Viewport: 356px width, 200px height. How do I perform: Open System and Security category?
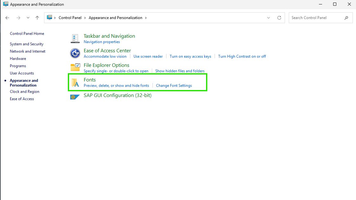pyautogui.click(x=27, y=44)
